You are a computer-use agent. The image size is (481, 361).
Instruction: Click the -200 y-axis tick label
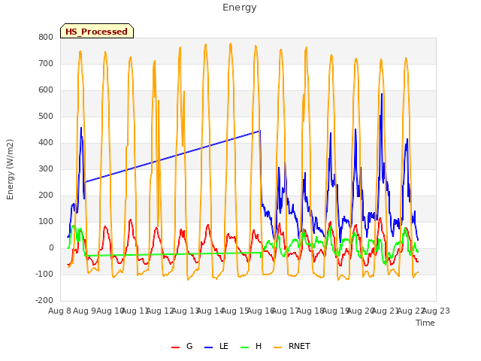point(44,301)
